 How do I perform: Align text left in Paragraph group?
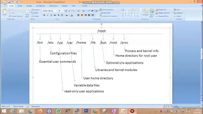pyautogui.click(x=78, y=15)
